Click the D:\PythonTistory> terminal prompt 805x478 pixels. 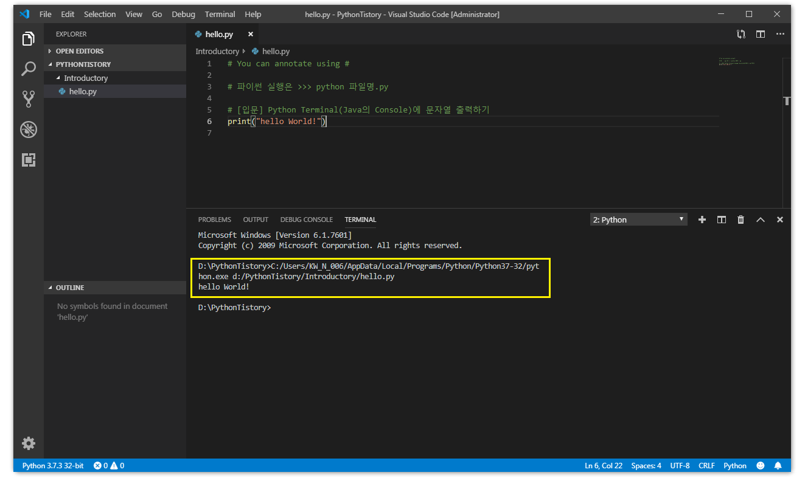(x=235, y=308)
